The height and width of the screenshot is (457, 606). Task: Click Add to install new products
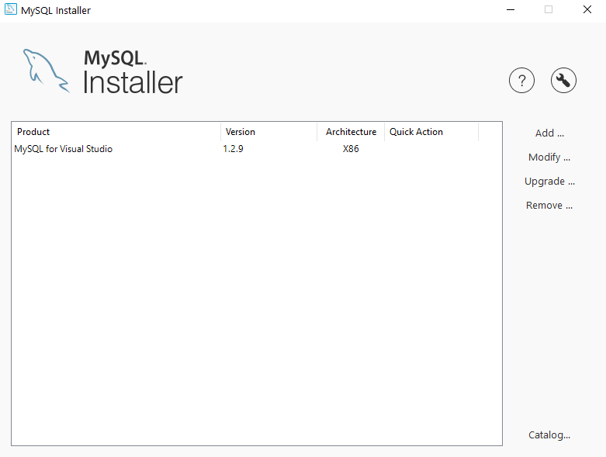tap(549, 133)
